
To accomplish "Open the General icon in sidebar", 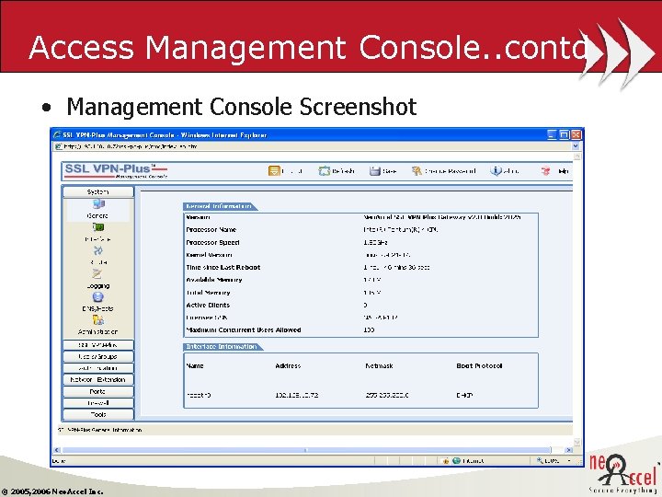I will tap(98, 204).
